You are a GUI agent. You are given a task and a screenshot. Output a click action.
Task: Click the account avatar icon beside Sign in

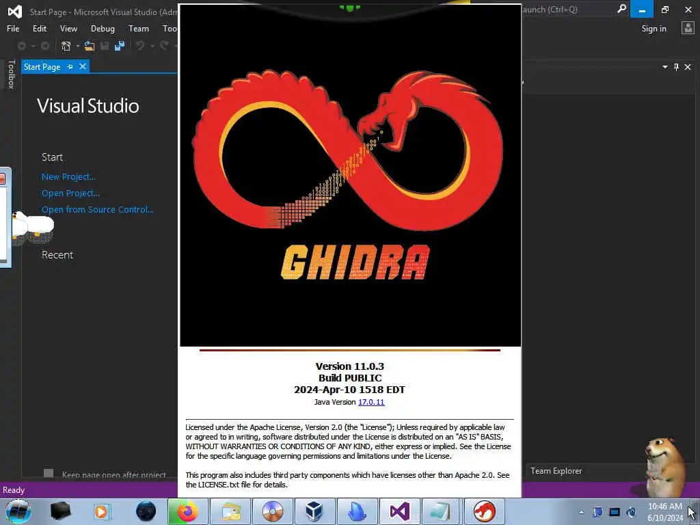[x=688, y=28]
